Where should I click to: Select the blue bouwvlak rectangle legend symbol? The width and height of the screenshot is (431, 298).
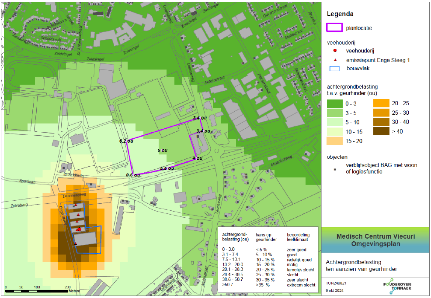335,69
